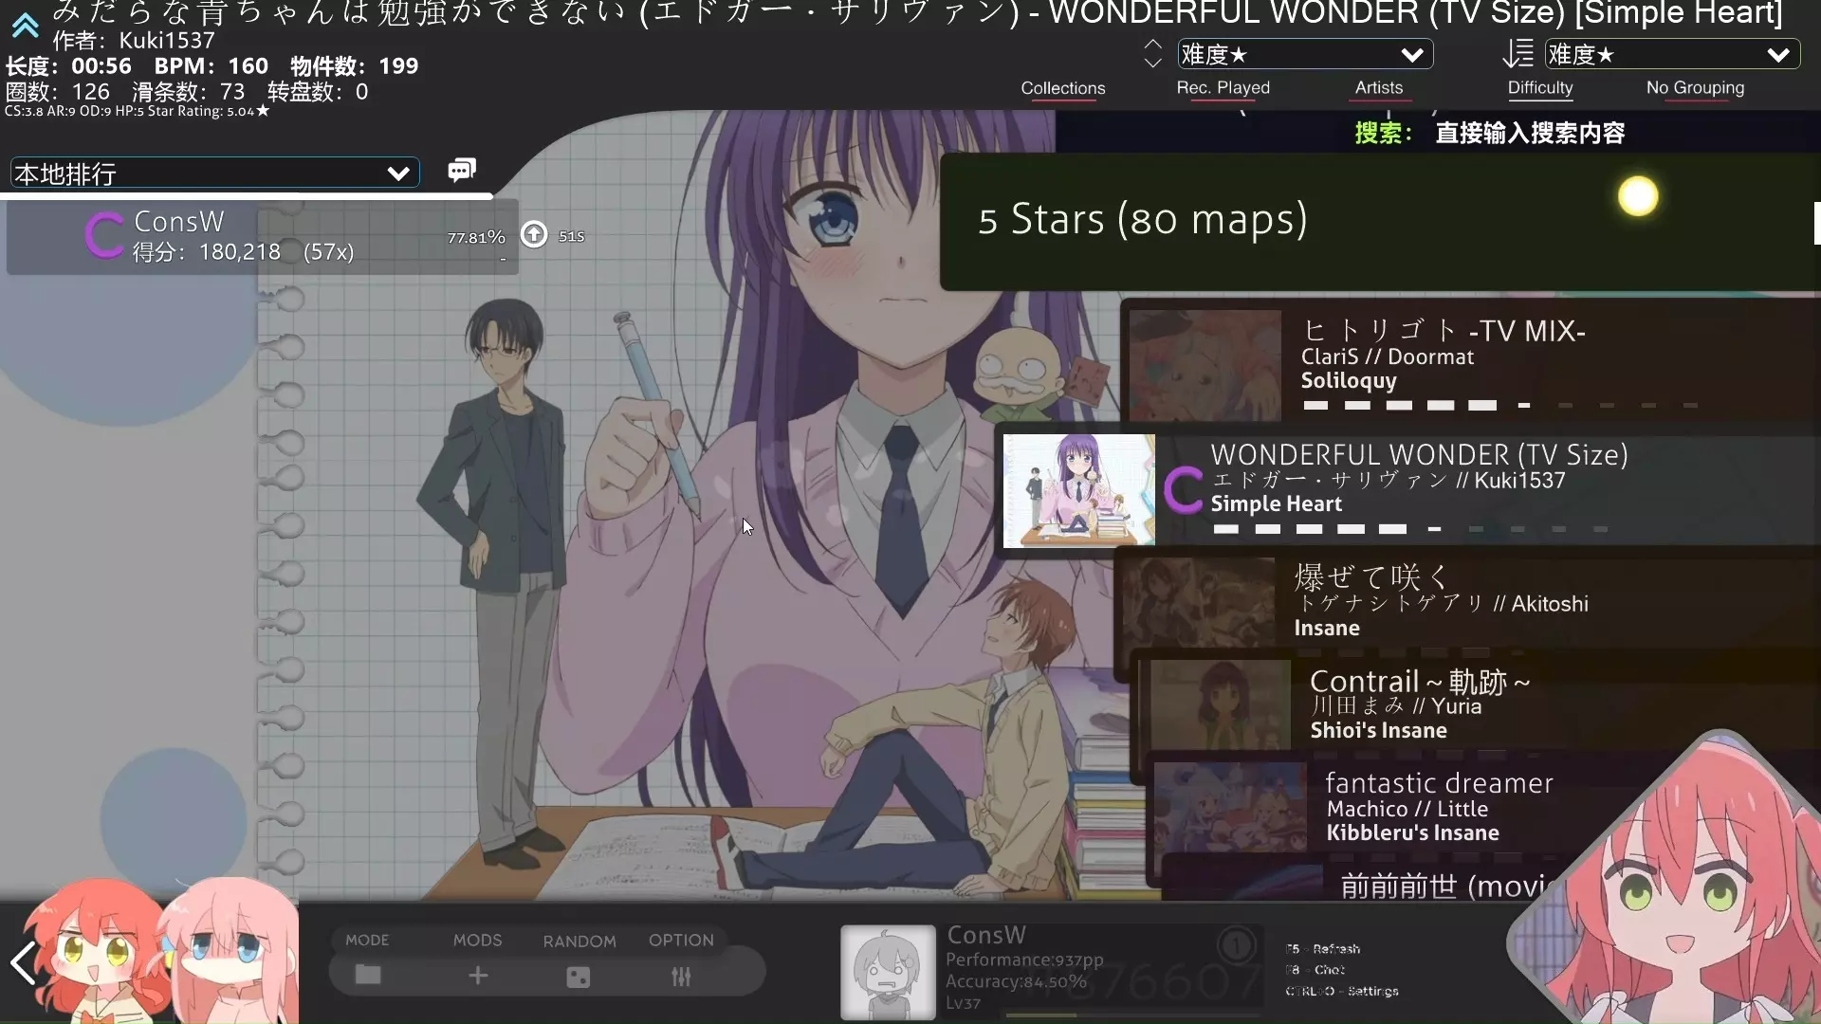Click the search field 直接输入搜索内容

pos(1530,134)
